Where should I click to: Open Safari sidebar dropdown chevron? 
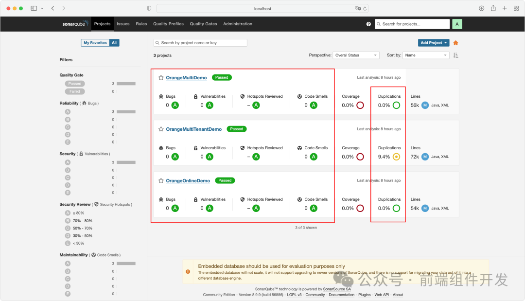coord(42,8)
